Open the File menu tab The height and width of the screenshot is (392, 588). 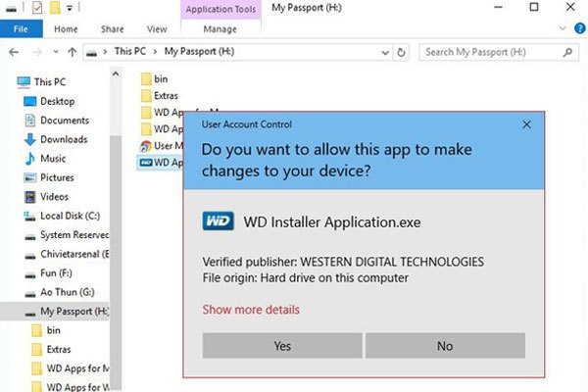pos(21,29)
